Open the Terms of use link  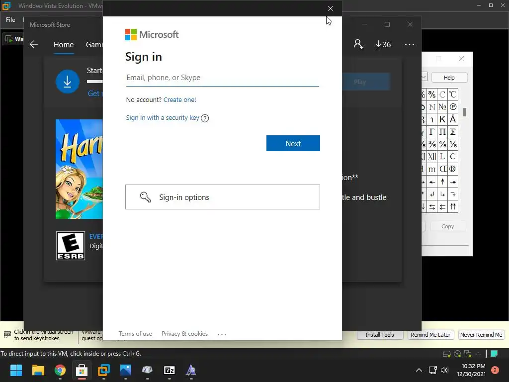coord(135,334)
